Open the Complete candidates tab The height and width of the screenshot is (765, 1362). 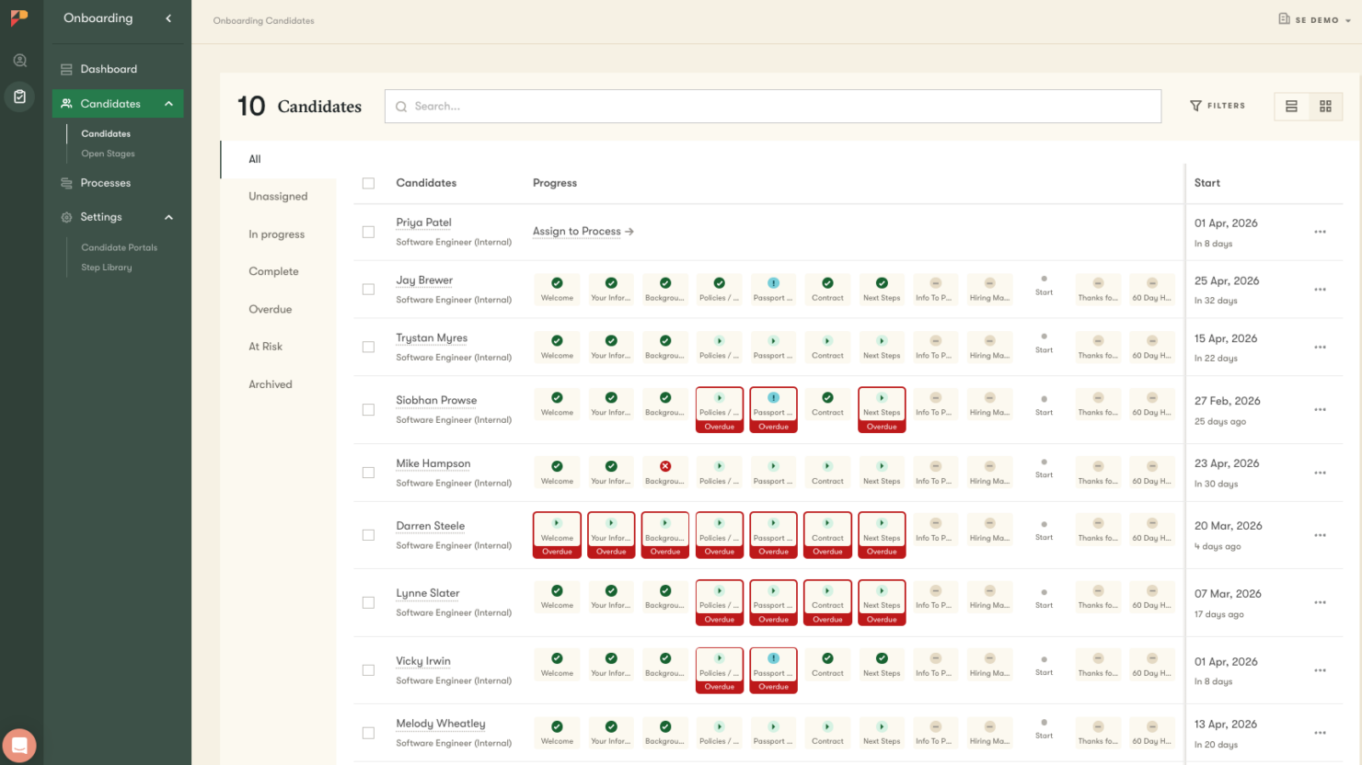[x=272, y=270]
